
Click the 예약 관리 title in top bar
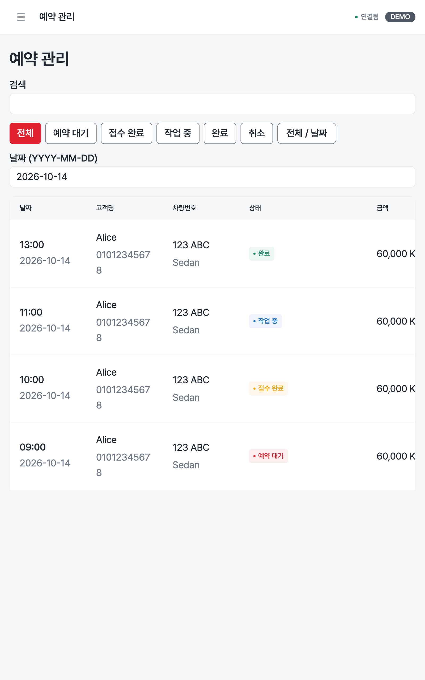coord(57,17)
